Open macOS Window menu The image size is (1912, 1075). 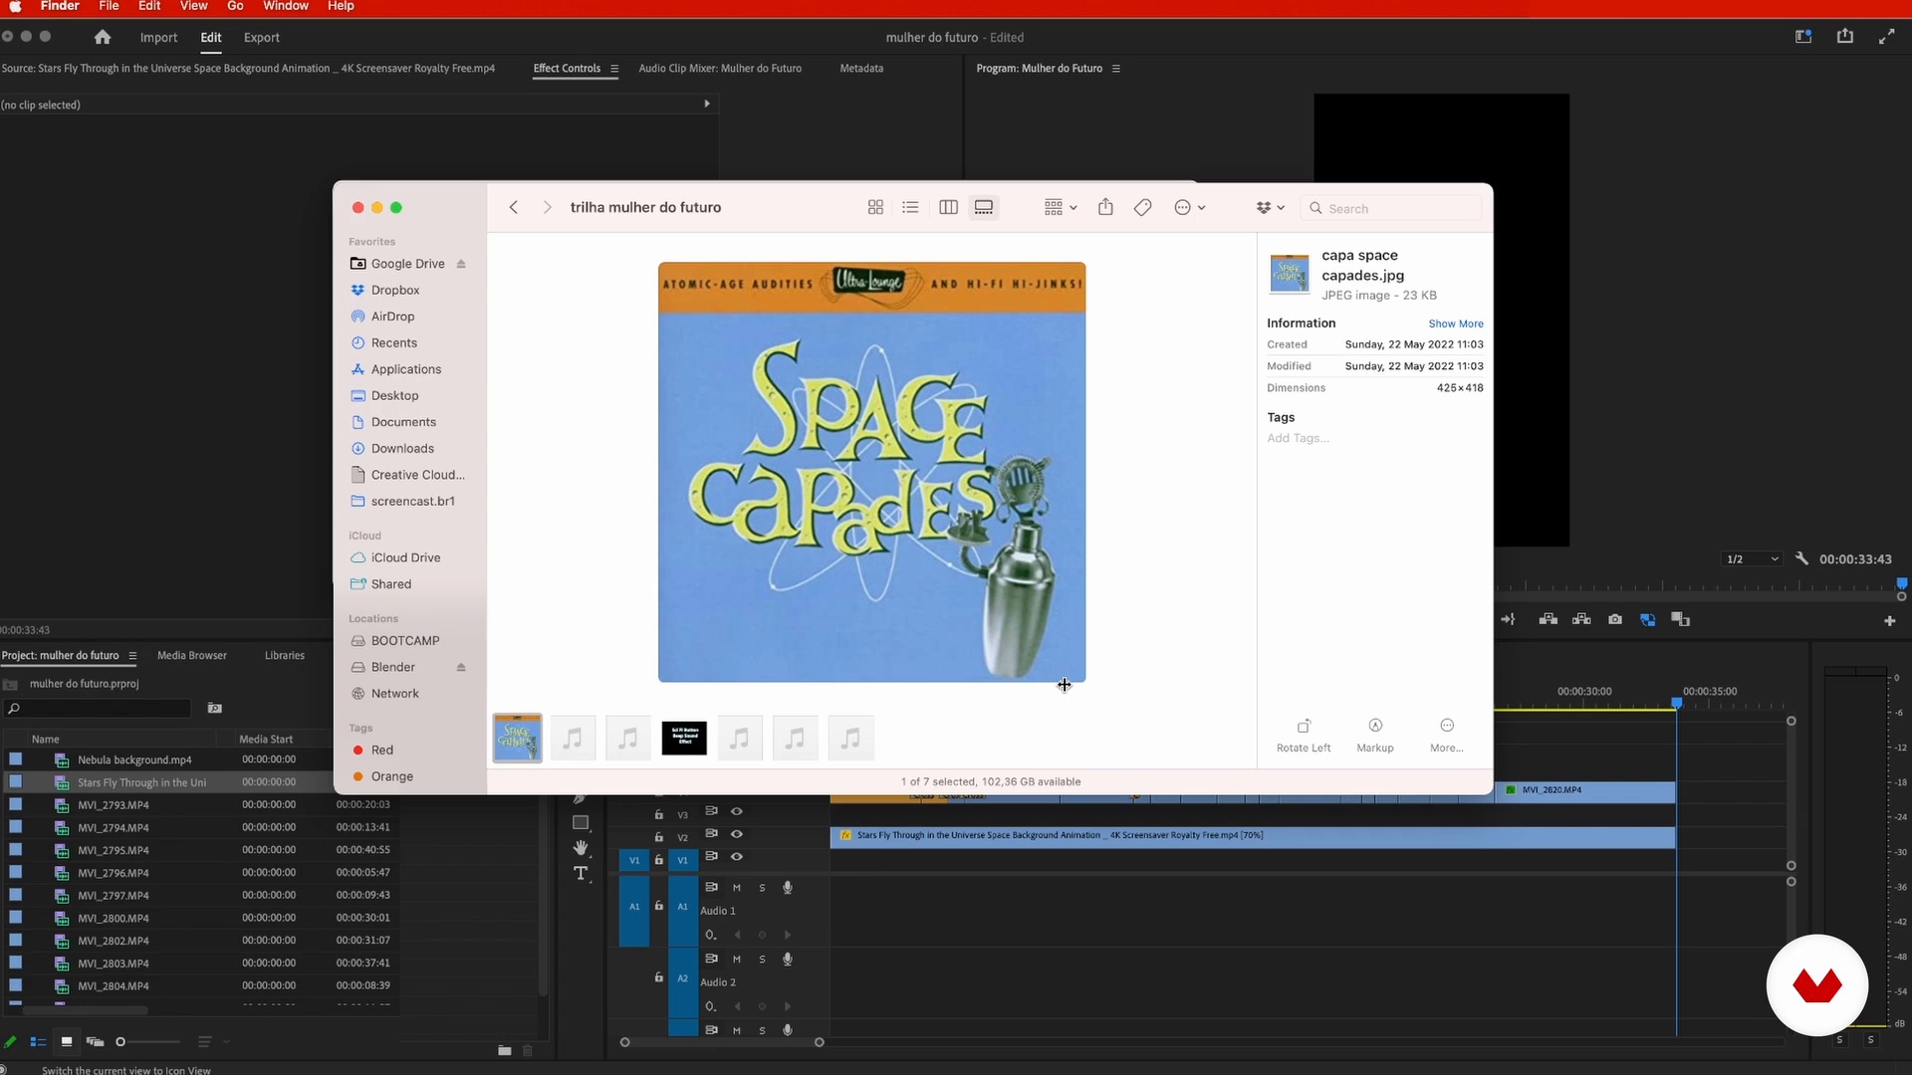pyautogui.click(x=286, y=6)
